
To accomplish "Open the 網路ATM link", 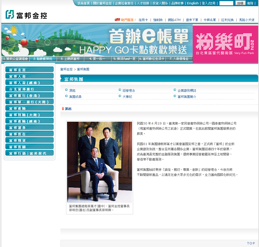I will pos(174,20).
